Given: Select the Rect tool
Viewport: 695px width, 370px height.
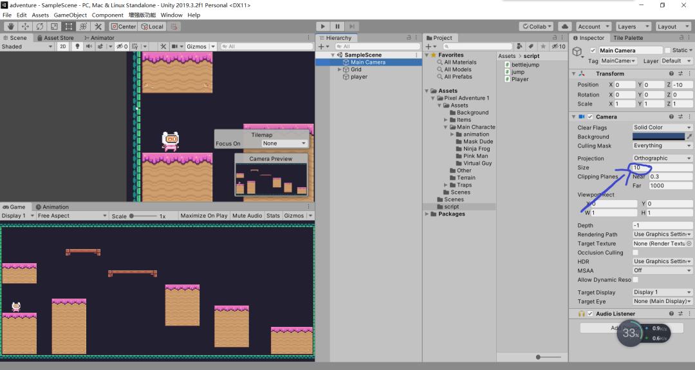Looking at the screenshot, I should 69,26.
